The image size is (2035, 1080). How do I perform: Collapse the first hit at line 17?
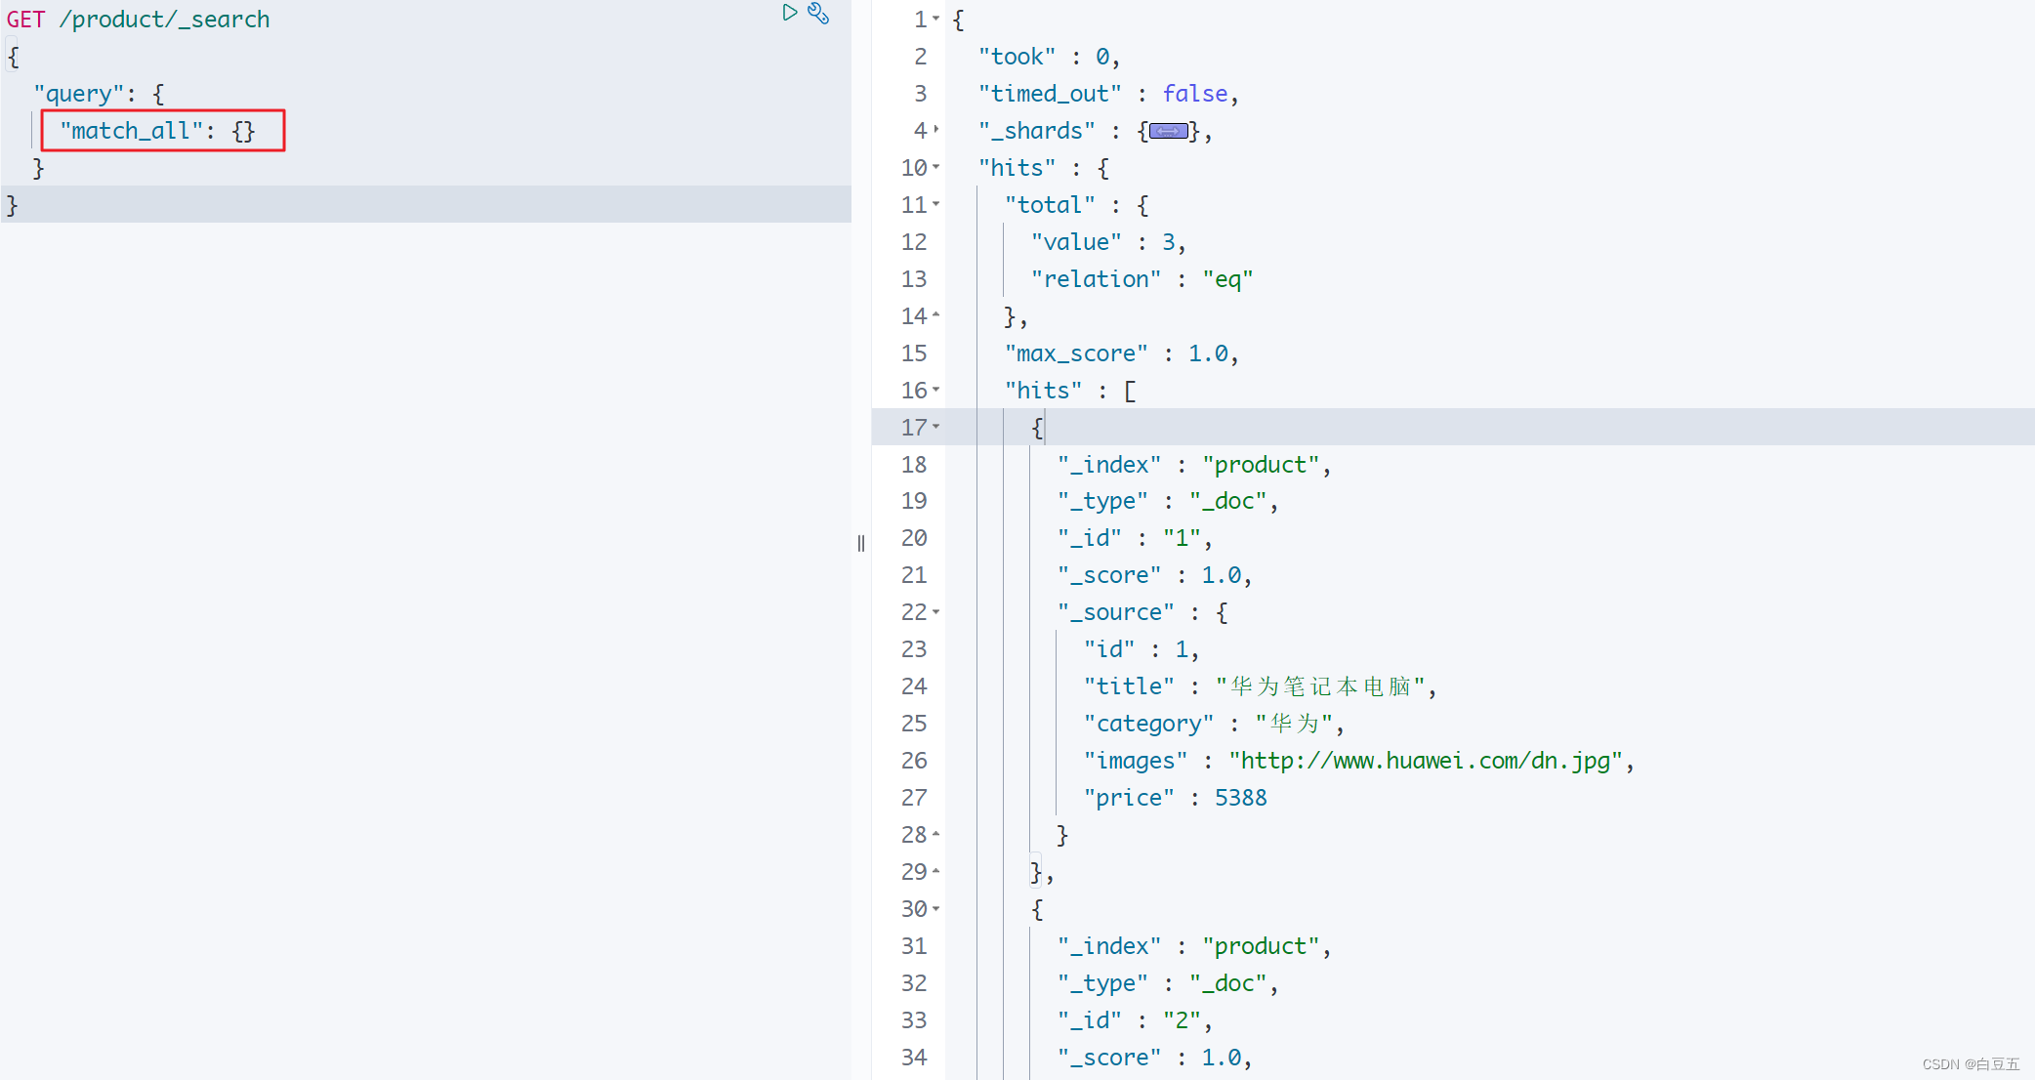click(x=936, y=427)
